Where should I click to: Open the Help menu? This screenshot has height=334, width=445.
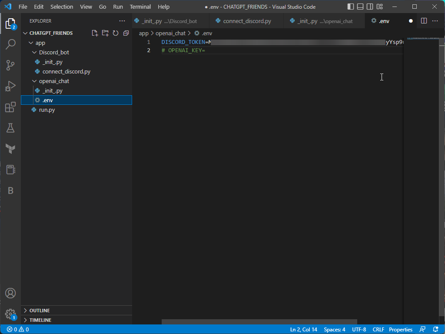[163, 7]
